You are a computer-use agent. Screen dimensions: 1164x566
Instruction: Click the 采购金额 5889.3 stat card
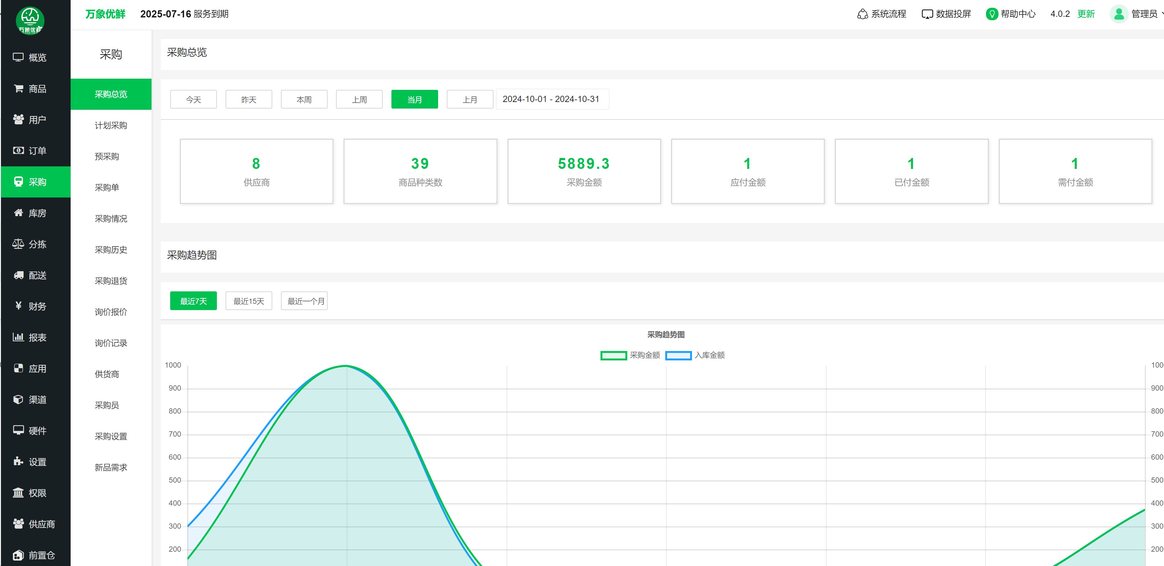click(584, 171)
